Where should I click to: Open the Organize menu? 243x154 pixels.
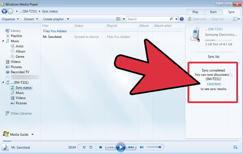tap(10, 19)
